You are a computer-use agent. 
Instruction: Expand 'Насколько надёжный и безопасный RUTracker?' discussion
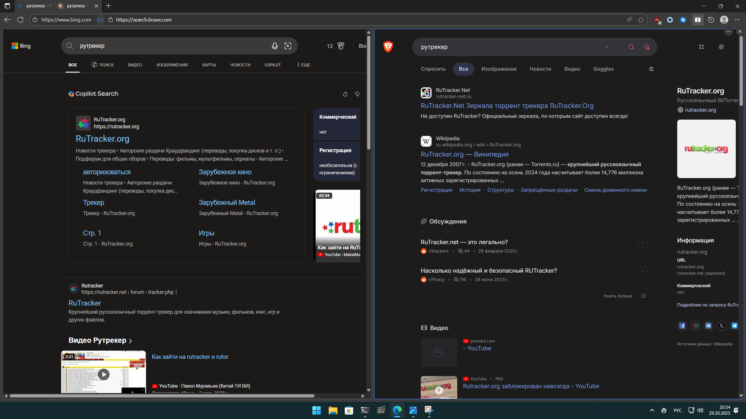tap(643, 271)
